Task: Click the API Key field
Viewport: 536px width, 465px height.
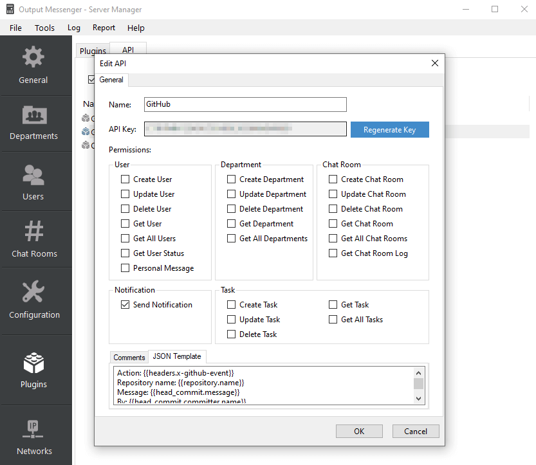Action: click(245, 129)
